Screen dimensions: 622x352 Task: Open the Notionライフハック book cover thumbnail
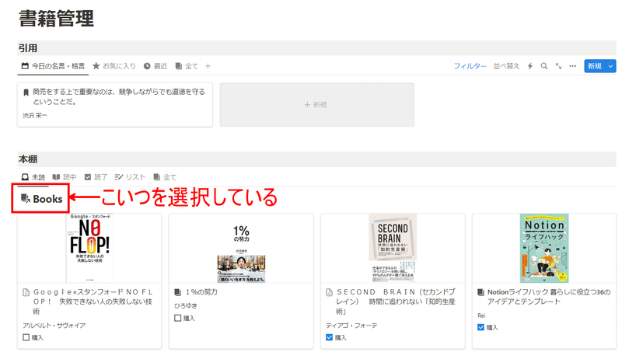coord(544,248)
